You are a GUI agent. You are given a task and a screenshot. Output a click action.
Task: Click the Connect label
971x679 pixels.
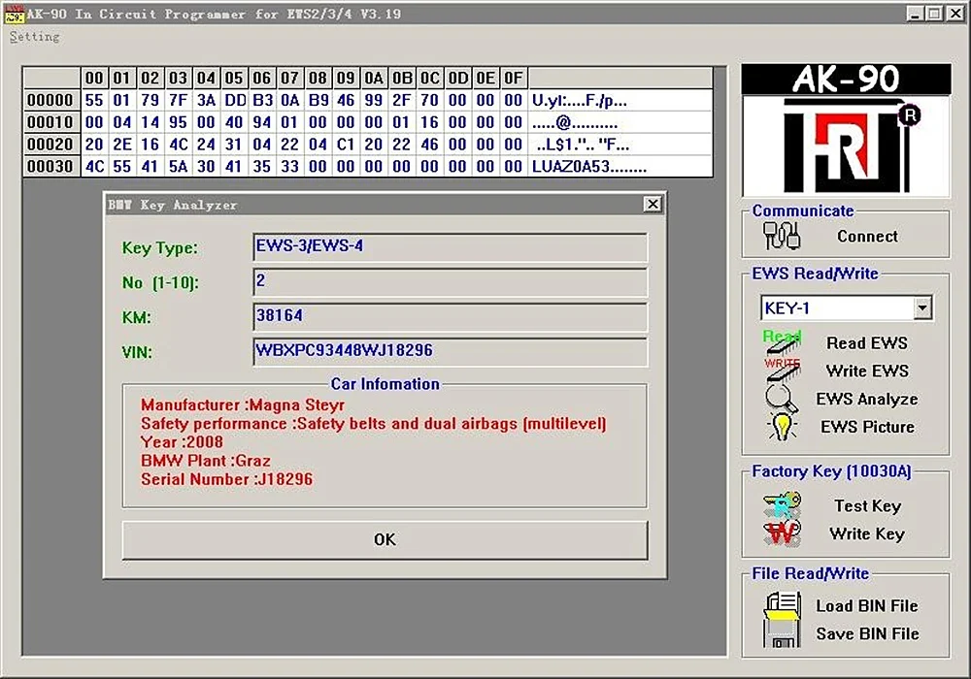point(867,237)
